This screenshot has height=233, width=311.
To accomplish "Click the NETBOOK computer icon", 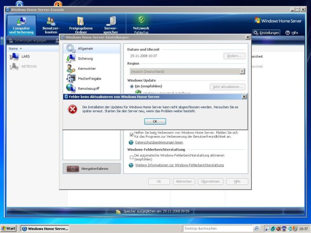I will coord(14,67).
